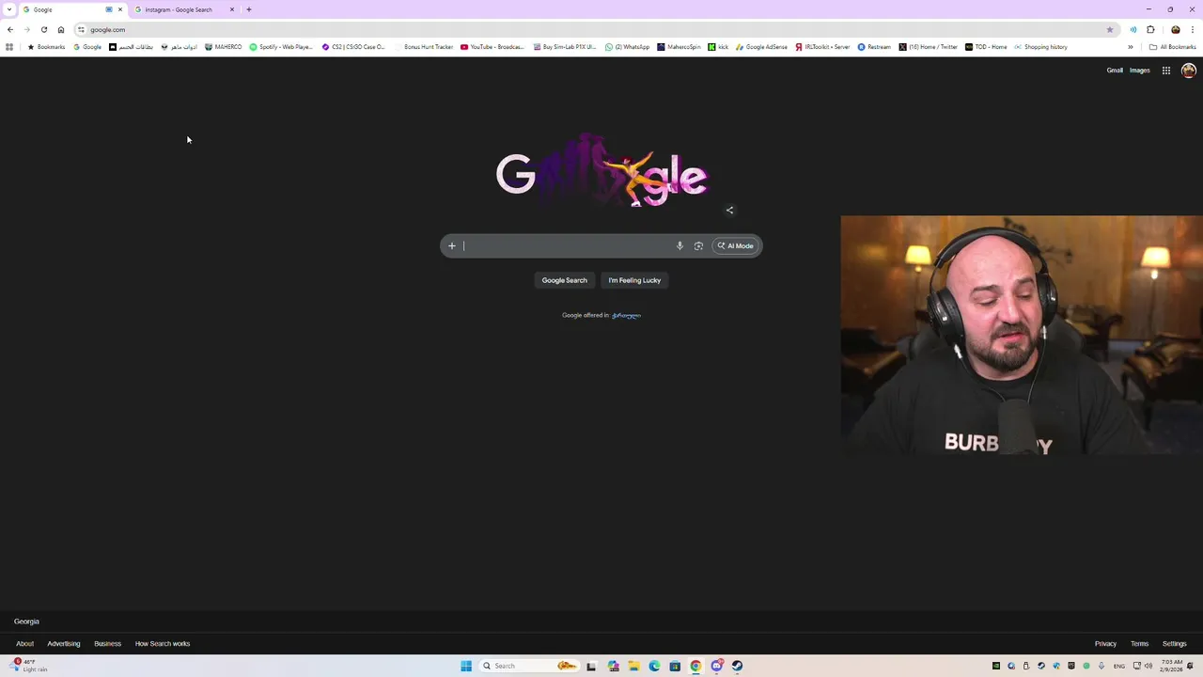This screenshot has height=677, width=1203.
Task: Open a new tab with plus button
Action: tap(249, 9)
